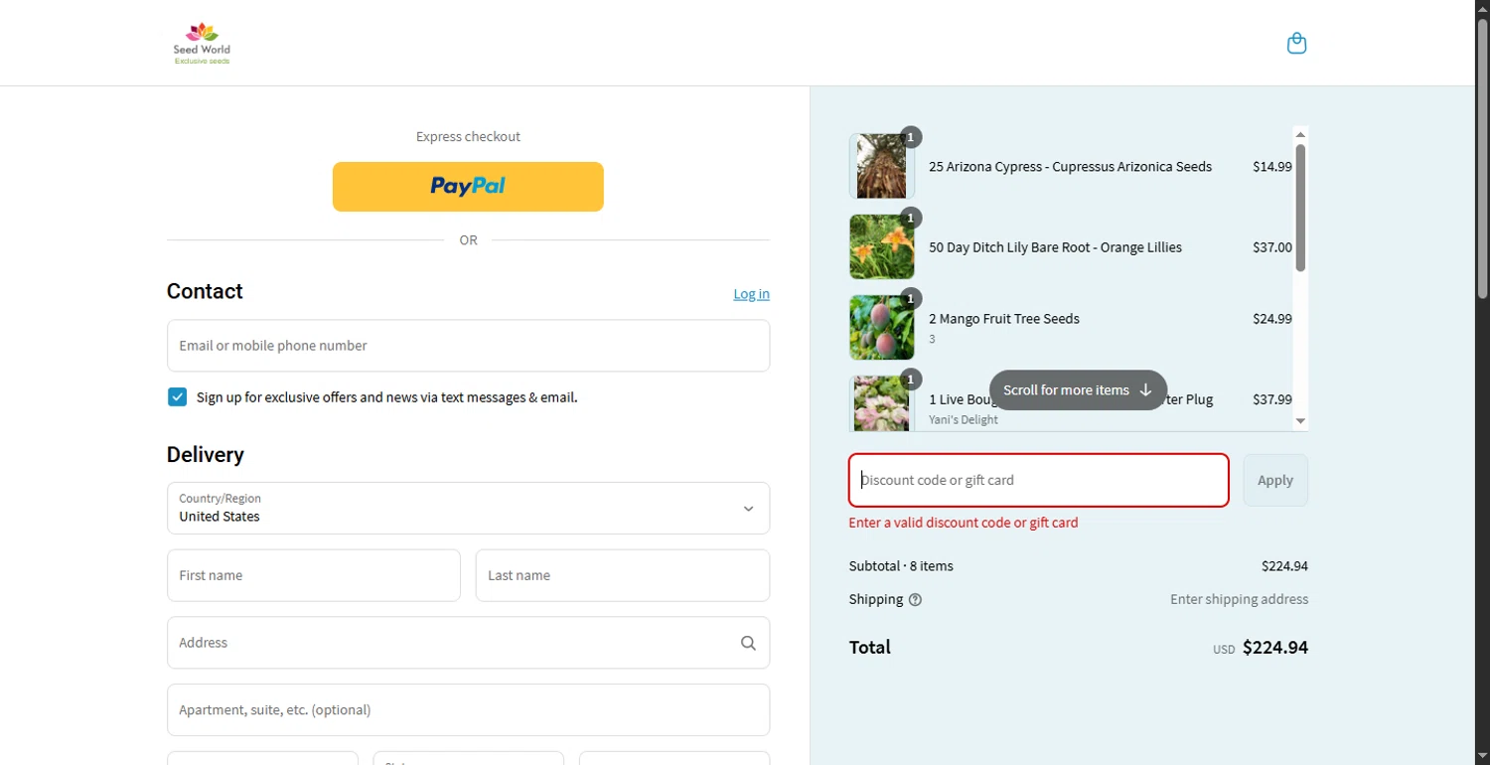Click the $37.00 item price

(x=1272, y=247)
